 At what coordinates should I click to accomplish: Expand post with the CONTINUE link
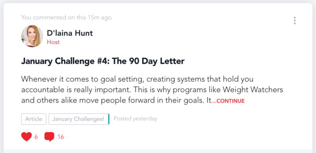coord(228,101)
